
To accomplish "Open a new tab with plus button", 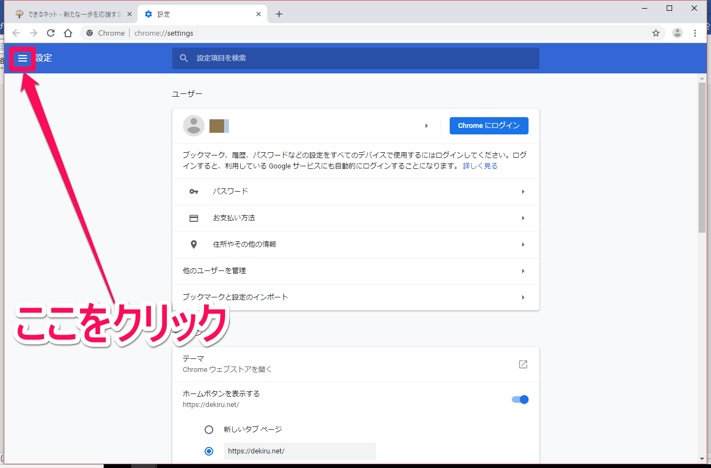I will tap(279, 14).
